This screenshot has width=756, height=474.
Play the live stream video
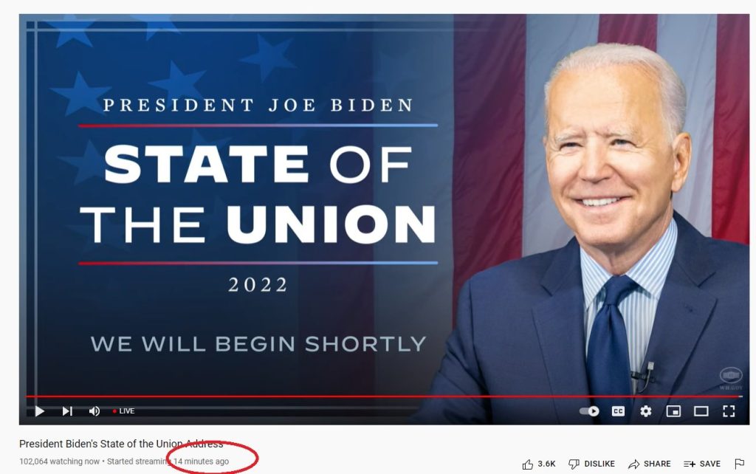pos(40,411)
